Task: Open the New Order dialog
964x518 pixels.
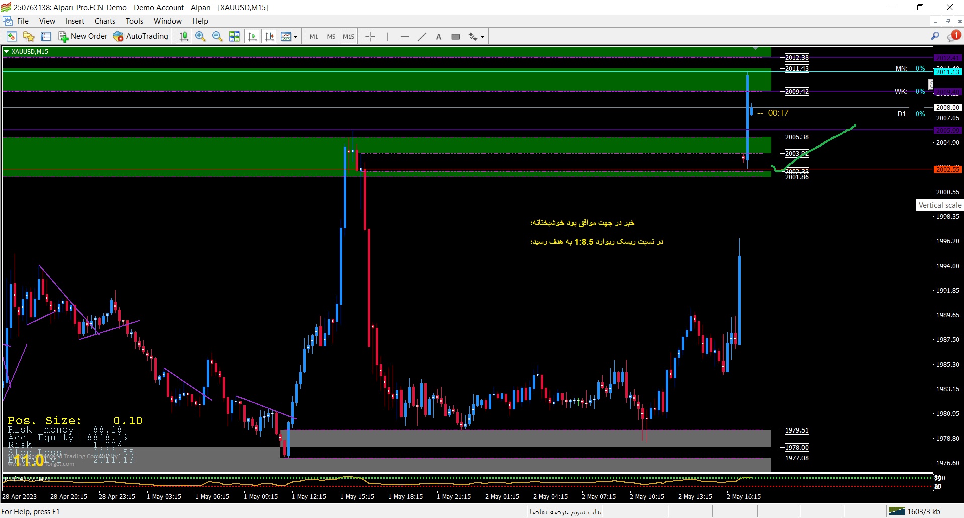Action: pos(83,36)
